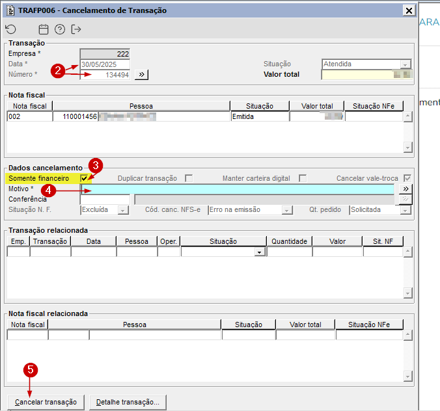
Task: Click the exit toolbar icon
Action: (76, 29)
